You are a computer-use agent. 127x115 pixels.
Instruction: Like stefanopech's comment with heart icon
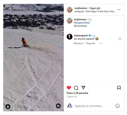coord(120,39)
